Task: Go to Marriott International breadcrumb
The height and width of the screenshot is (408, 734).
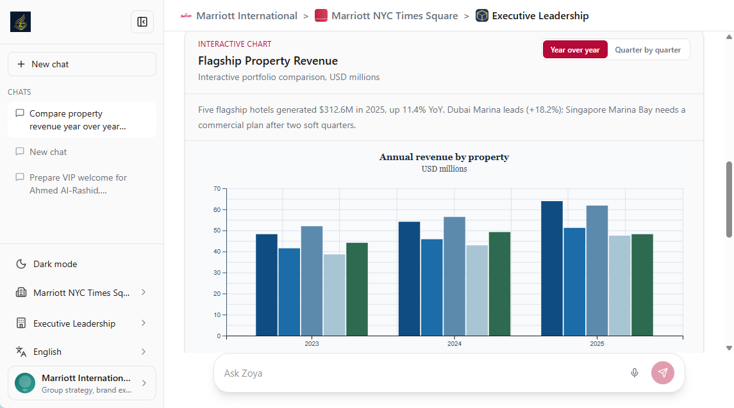Action: click(x=247, y=16)
